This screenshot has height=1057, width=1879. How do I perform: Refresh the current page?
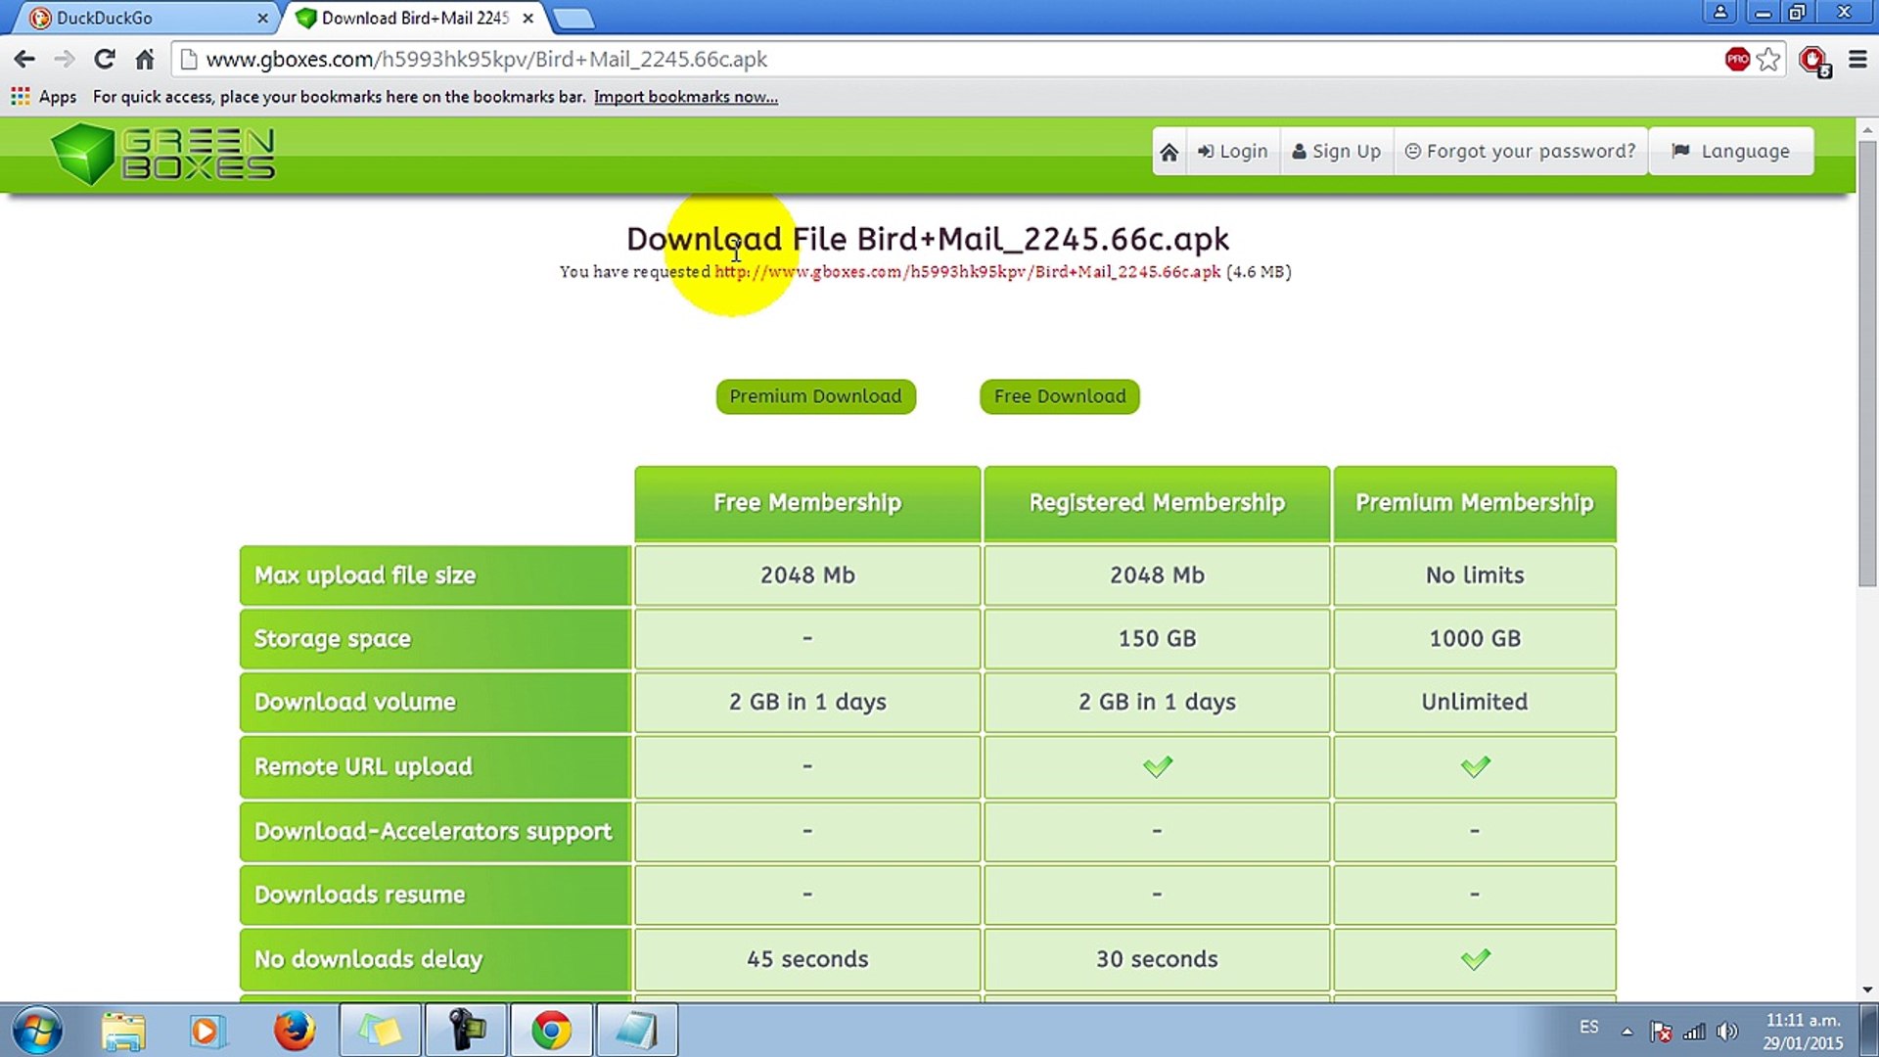point(104,59)
